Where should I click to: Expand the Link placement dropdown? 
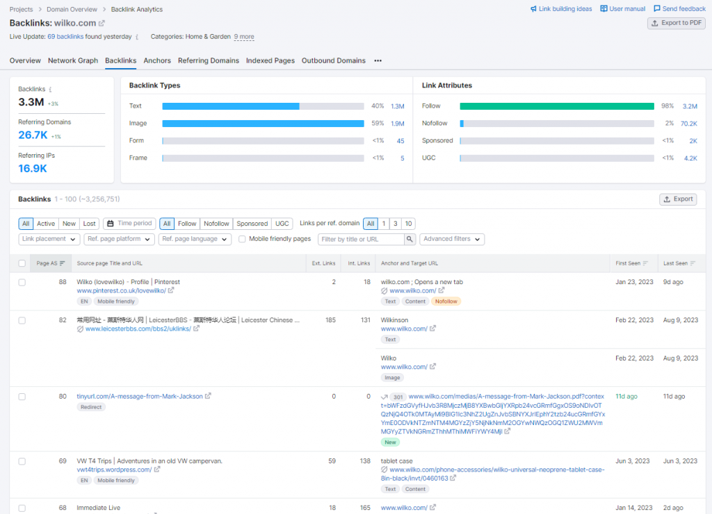[49, 239]
